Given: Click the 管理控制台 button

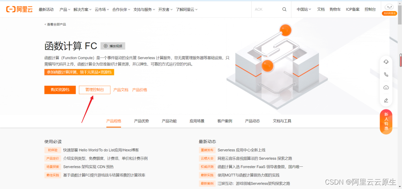Looking at the screenshot, I should [95, 90].
